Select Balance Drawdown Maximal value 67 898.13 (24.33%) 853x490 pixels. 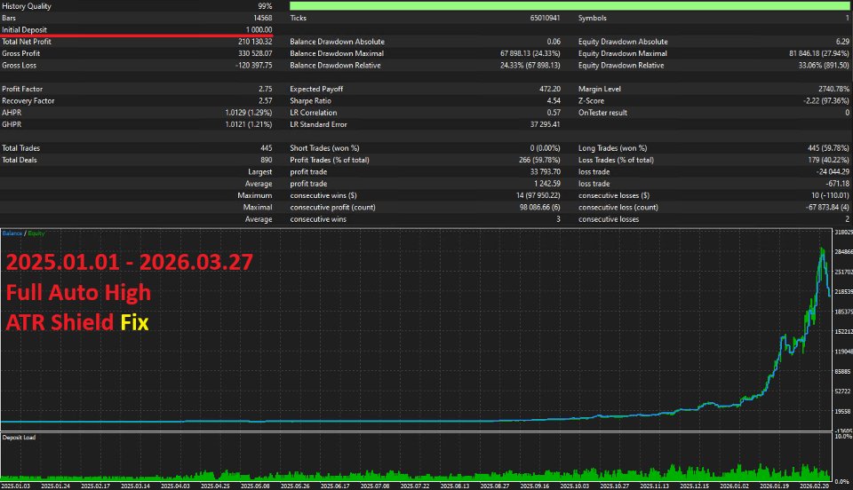click(x=530, y=54)
